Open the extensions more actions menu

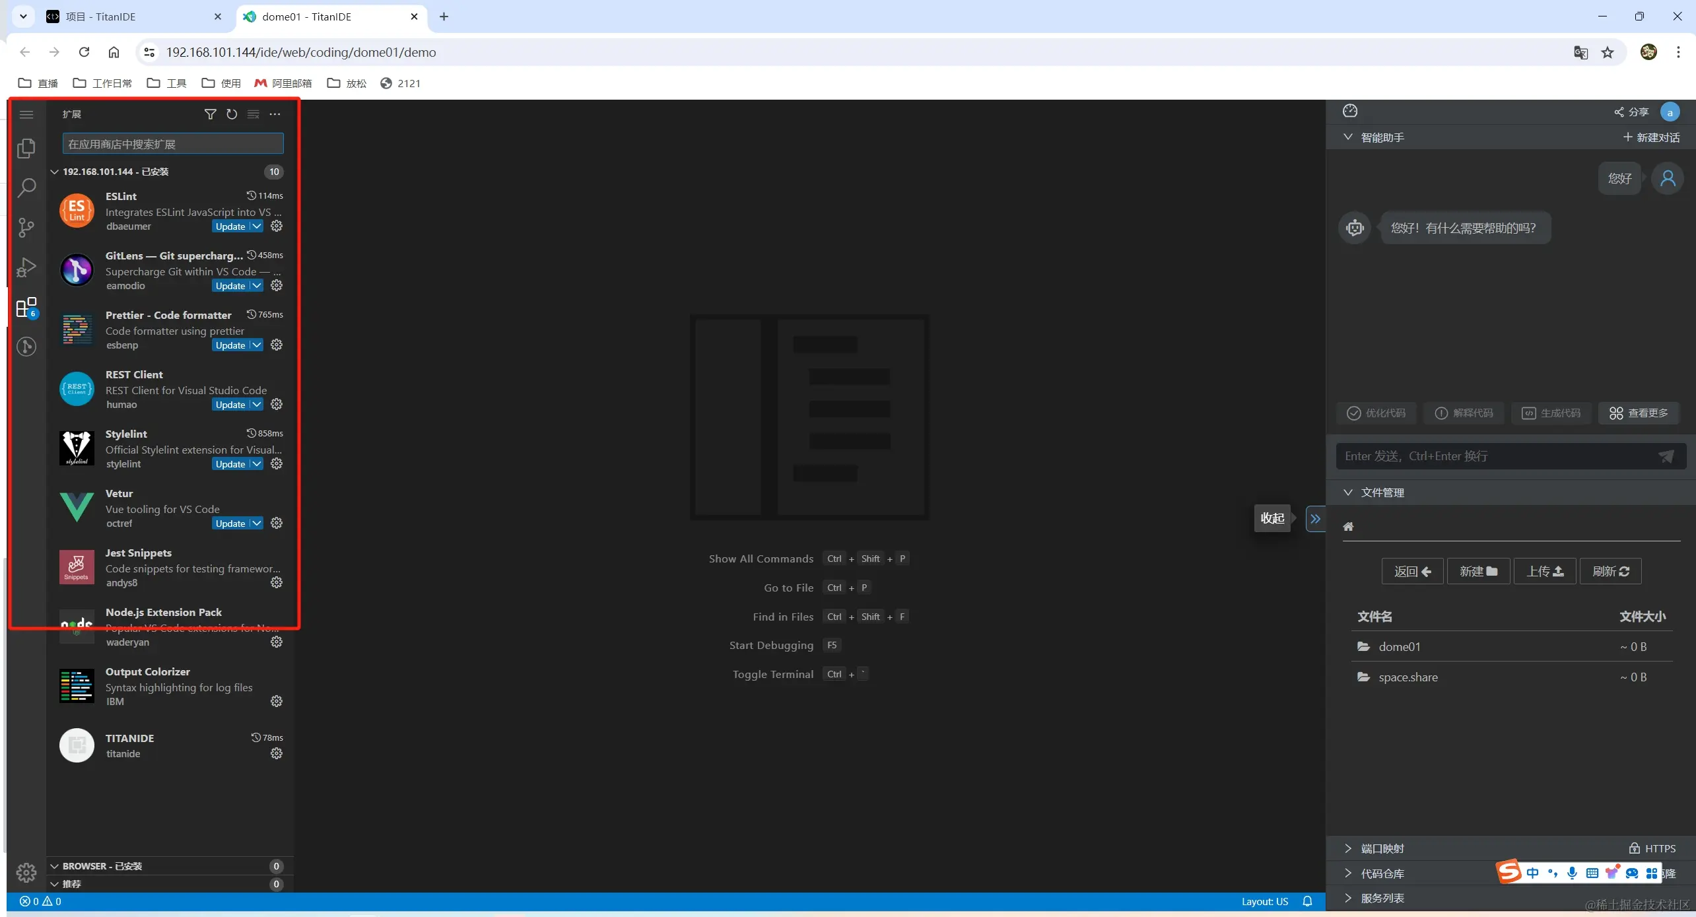tap(275, 114)
